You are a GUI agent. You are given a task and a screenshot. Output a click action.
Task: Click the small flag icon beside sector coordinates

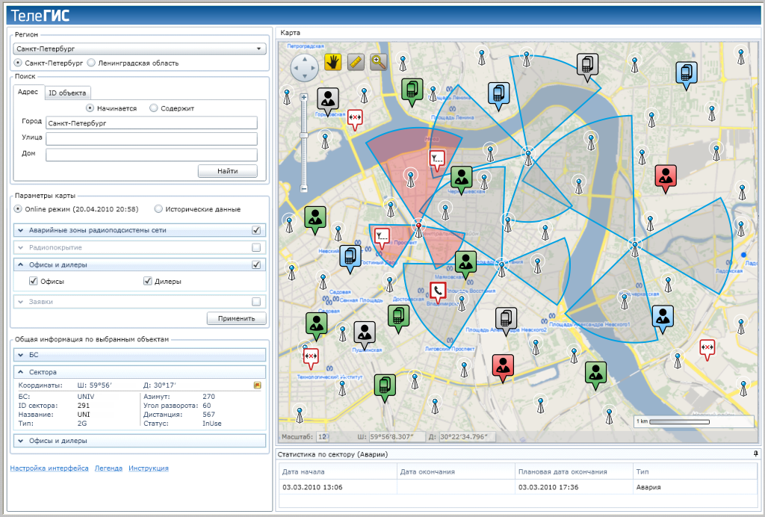(x=257, y=386)
